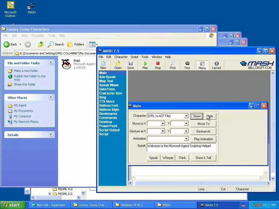Click Search in the Explorer toolbar
Image resolution: width=279 pixels, height=209 pixels.
[x=56, y=44]
